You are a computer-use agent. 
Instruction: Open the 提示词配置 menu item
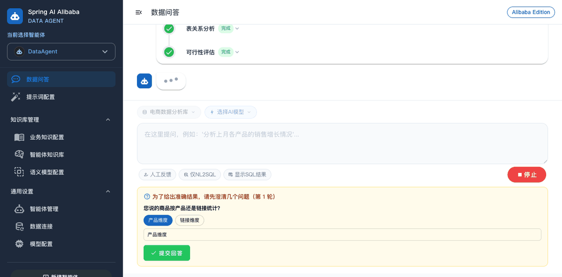click(61, 97)
